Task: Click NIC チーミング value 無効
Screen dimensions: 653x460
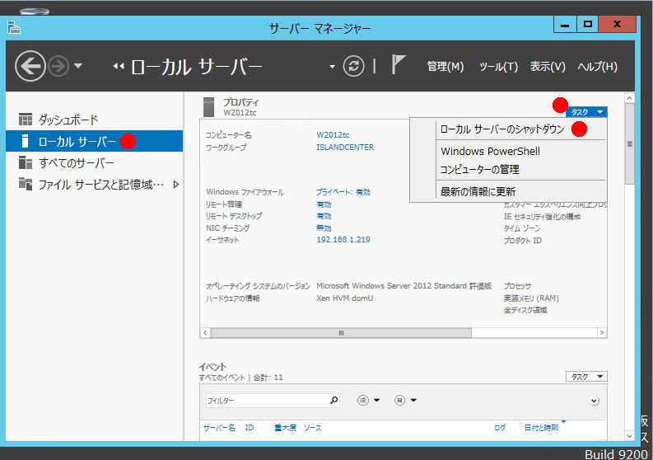Action: pyautogui.click(x=324, y=228)
